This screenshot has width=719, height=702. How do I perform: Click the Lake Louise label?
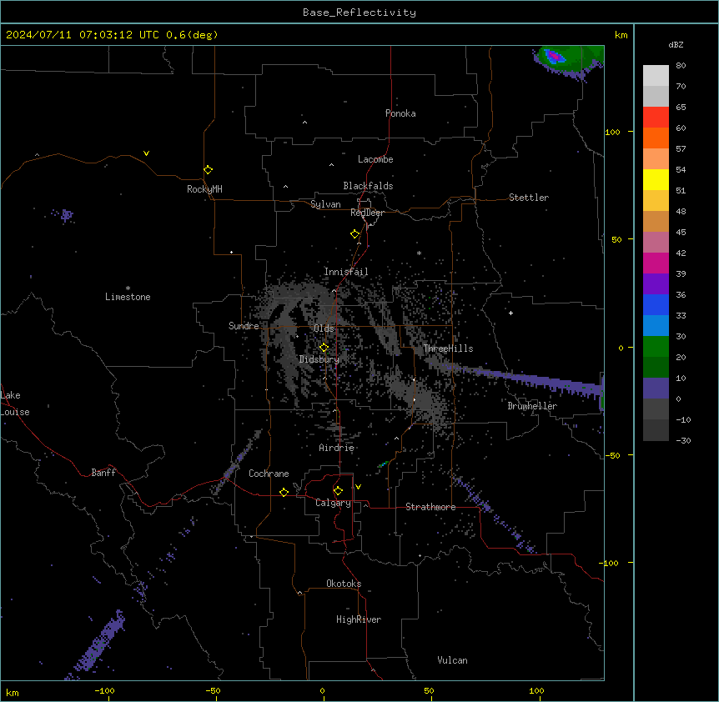point(15,404)
